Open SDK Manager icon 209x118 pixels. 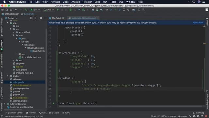tap(101, 10)
